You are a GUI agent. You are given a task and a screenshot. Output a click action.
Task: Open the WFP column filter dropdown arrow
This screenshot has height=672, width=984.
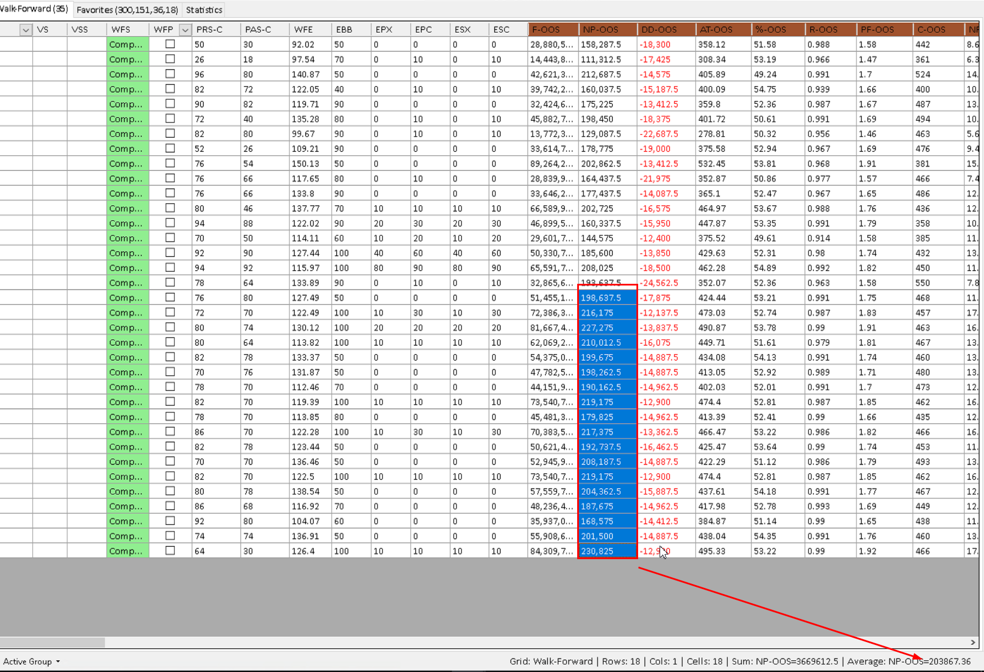click(185, 30)
